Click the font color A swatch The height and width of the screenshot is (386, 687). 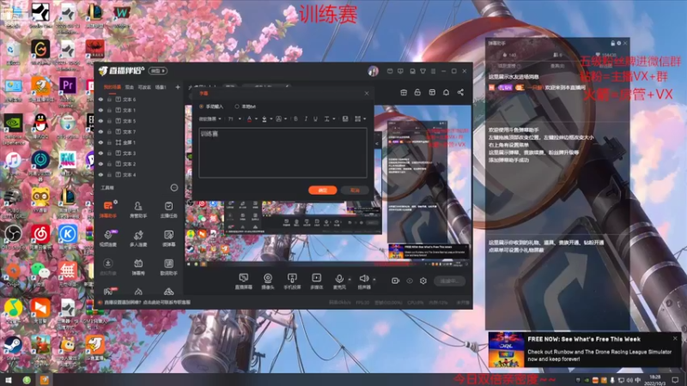pos(250,118)
